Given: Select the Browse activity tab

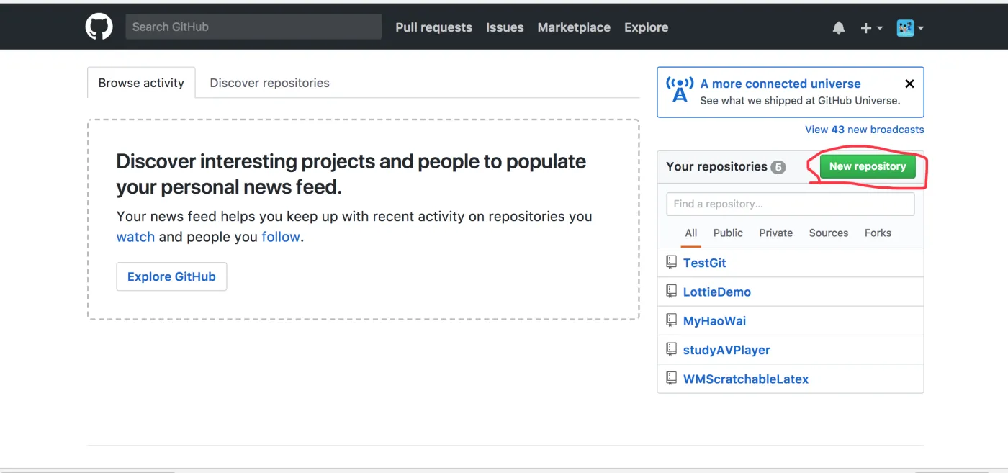Looking at the screenshot, I should coord(141,83).
